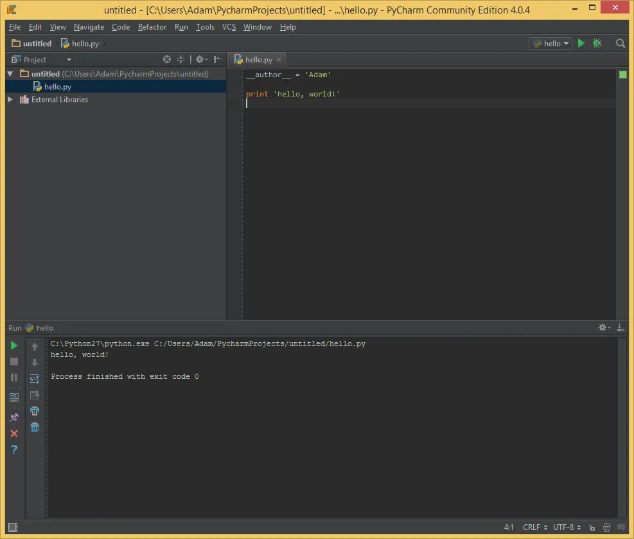Open the File menu
Screen dimensions: 634x539
[15, 27]
